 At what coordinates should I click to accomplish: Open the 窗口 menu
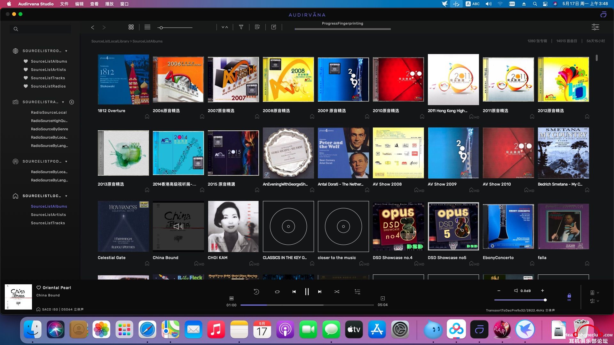coord(124,4)
